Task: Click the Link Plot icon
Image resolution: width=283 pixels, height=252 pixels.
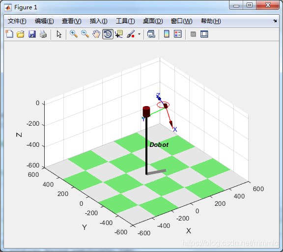Action: [x=151, y=34]
